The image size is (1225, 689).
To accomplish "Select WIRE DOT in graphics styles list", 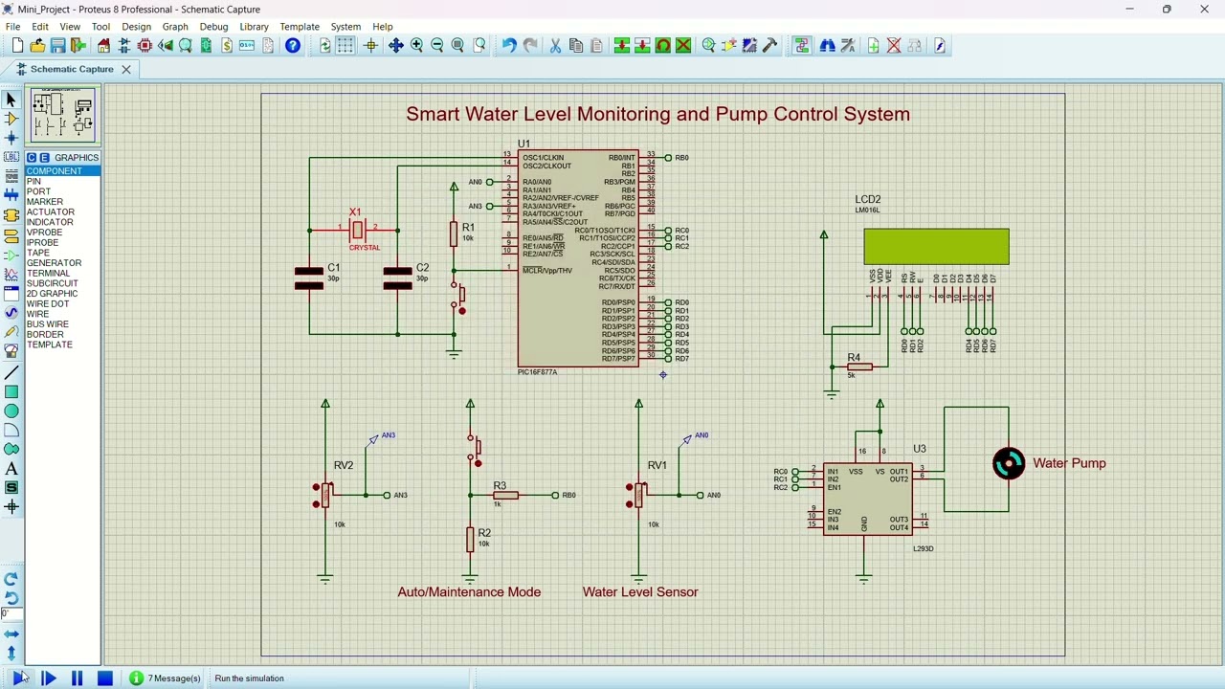I will pyautogui.click(x=62, y=303).
